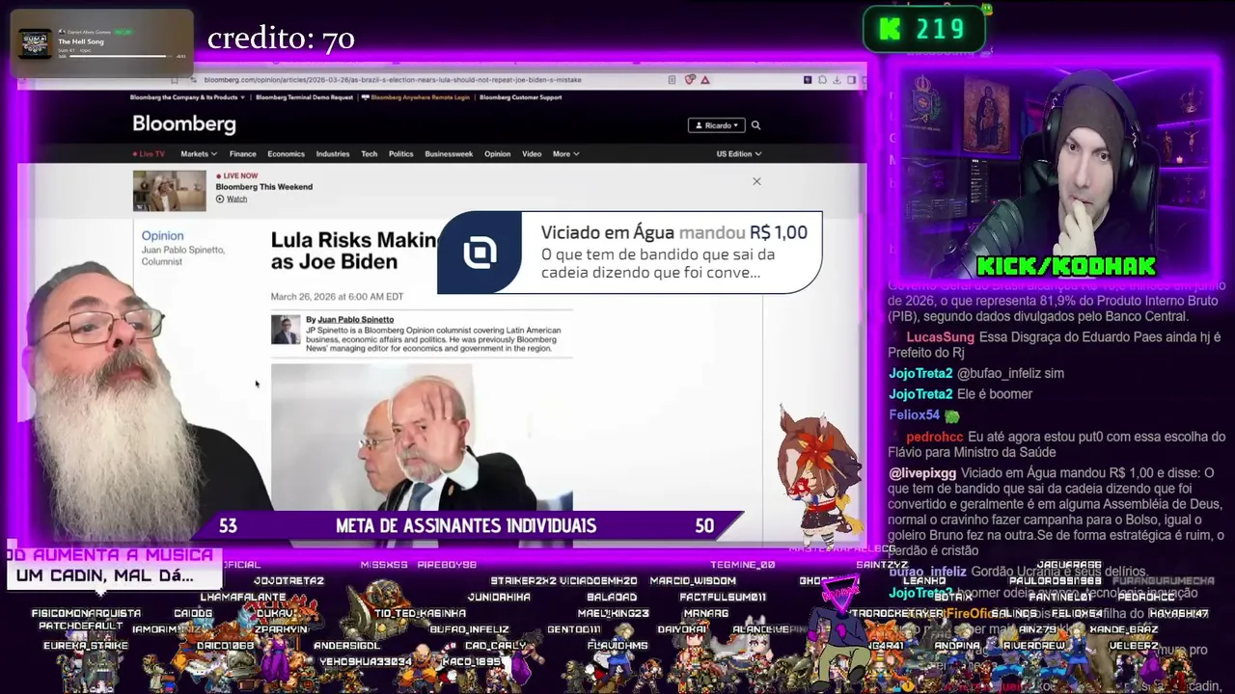Click Feliox54 username in chat

tap(914, 415)
